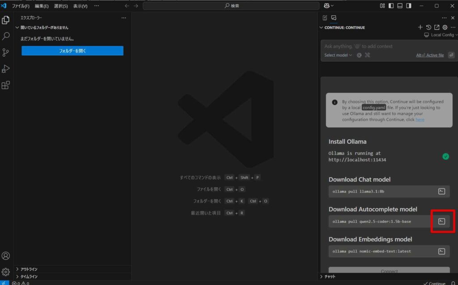This screenshot has height=285, width=458.
Task: Toggle the primary side bar
Action: pos(390,5)
